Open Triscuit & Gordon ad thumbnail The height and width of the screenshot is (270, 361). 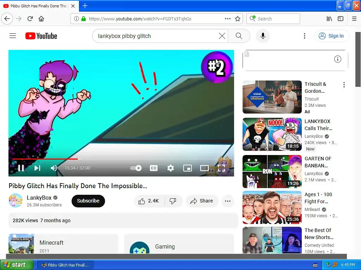[272, 97]
